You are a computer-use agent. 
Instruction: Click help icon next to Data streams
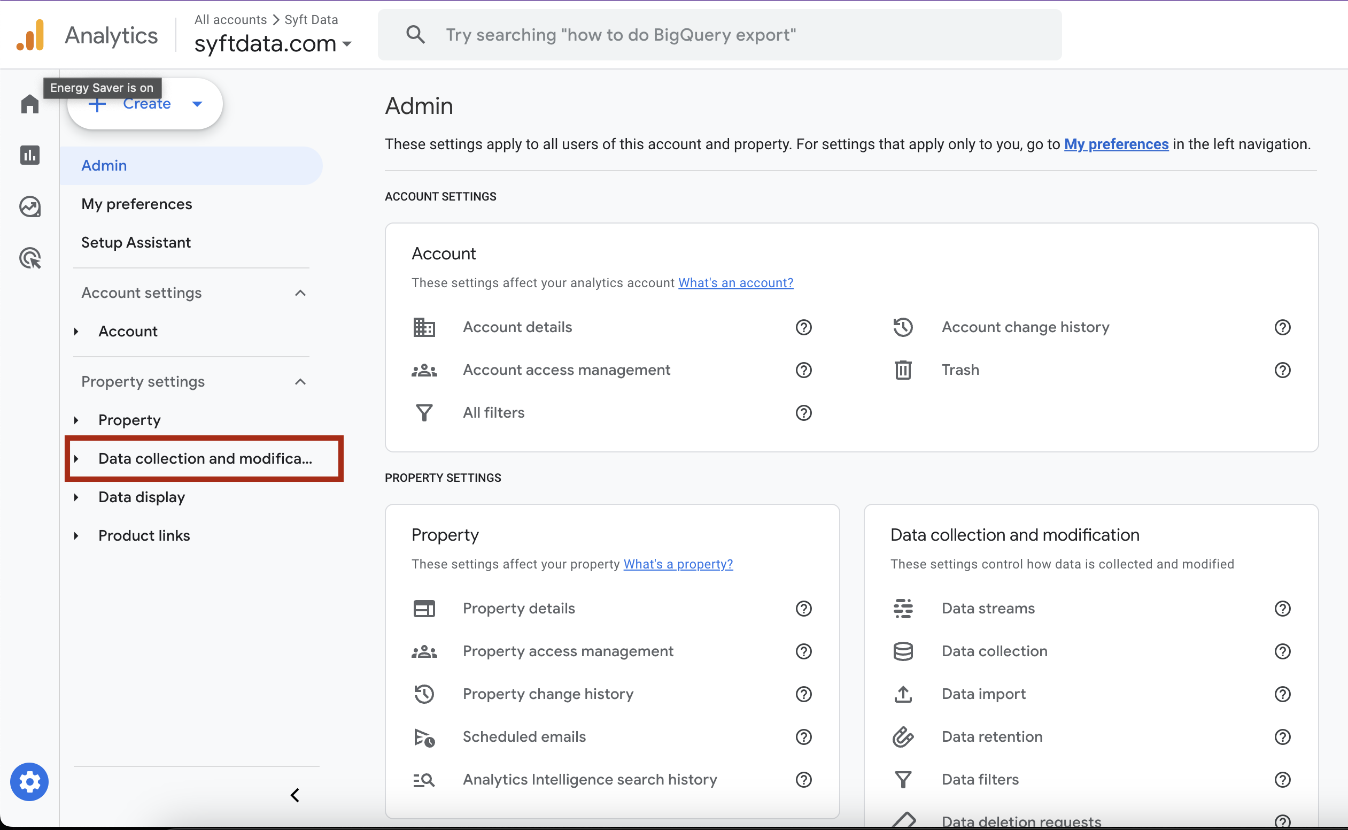pos(1282,608)
